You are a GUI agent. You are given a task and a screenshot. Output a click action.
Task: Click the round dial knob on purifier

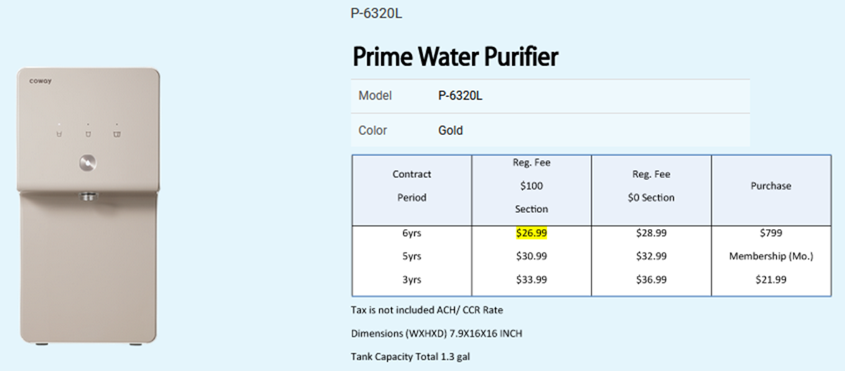[88, 163]
